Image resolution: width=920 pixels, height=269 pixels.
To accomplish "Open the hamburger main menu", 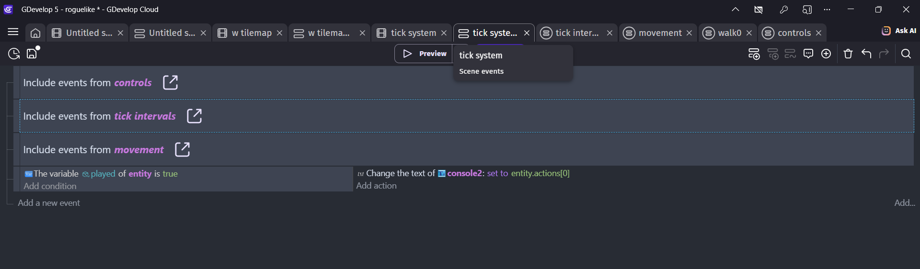I will 13,32.
